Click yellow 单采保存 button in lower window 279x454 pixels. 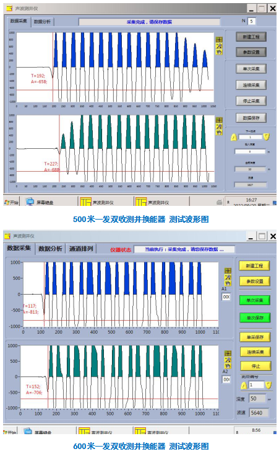pos(254,337)
